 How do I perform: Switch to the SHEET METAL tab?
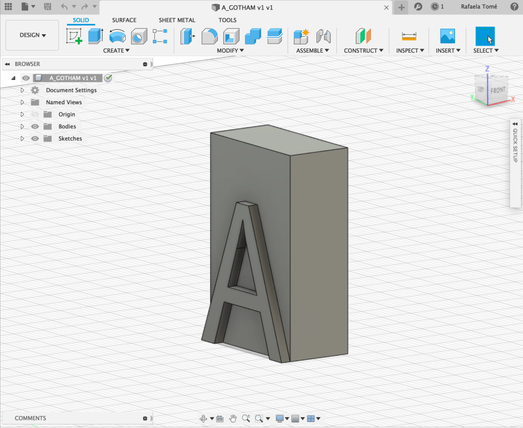click(177, 20)
